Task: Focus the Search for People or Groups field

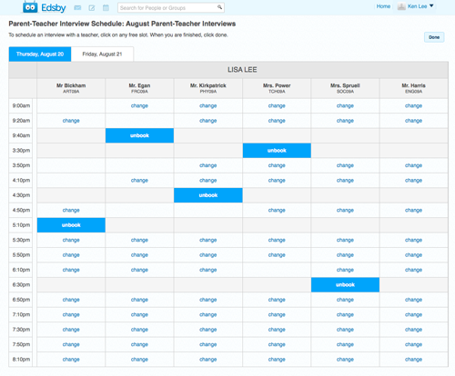Action: [x=171, y=8]
